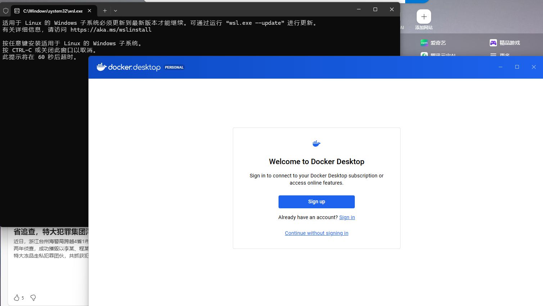The image size is (543, 306).
Task: Select the wsl.exe terminal tab
Action: (53, 11)
